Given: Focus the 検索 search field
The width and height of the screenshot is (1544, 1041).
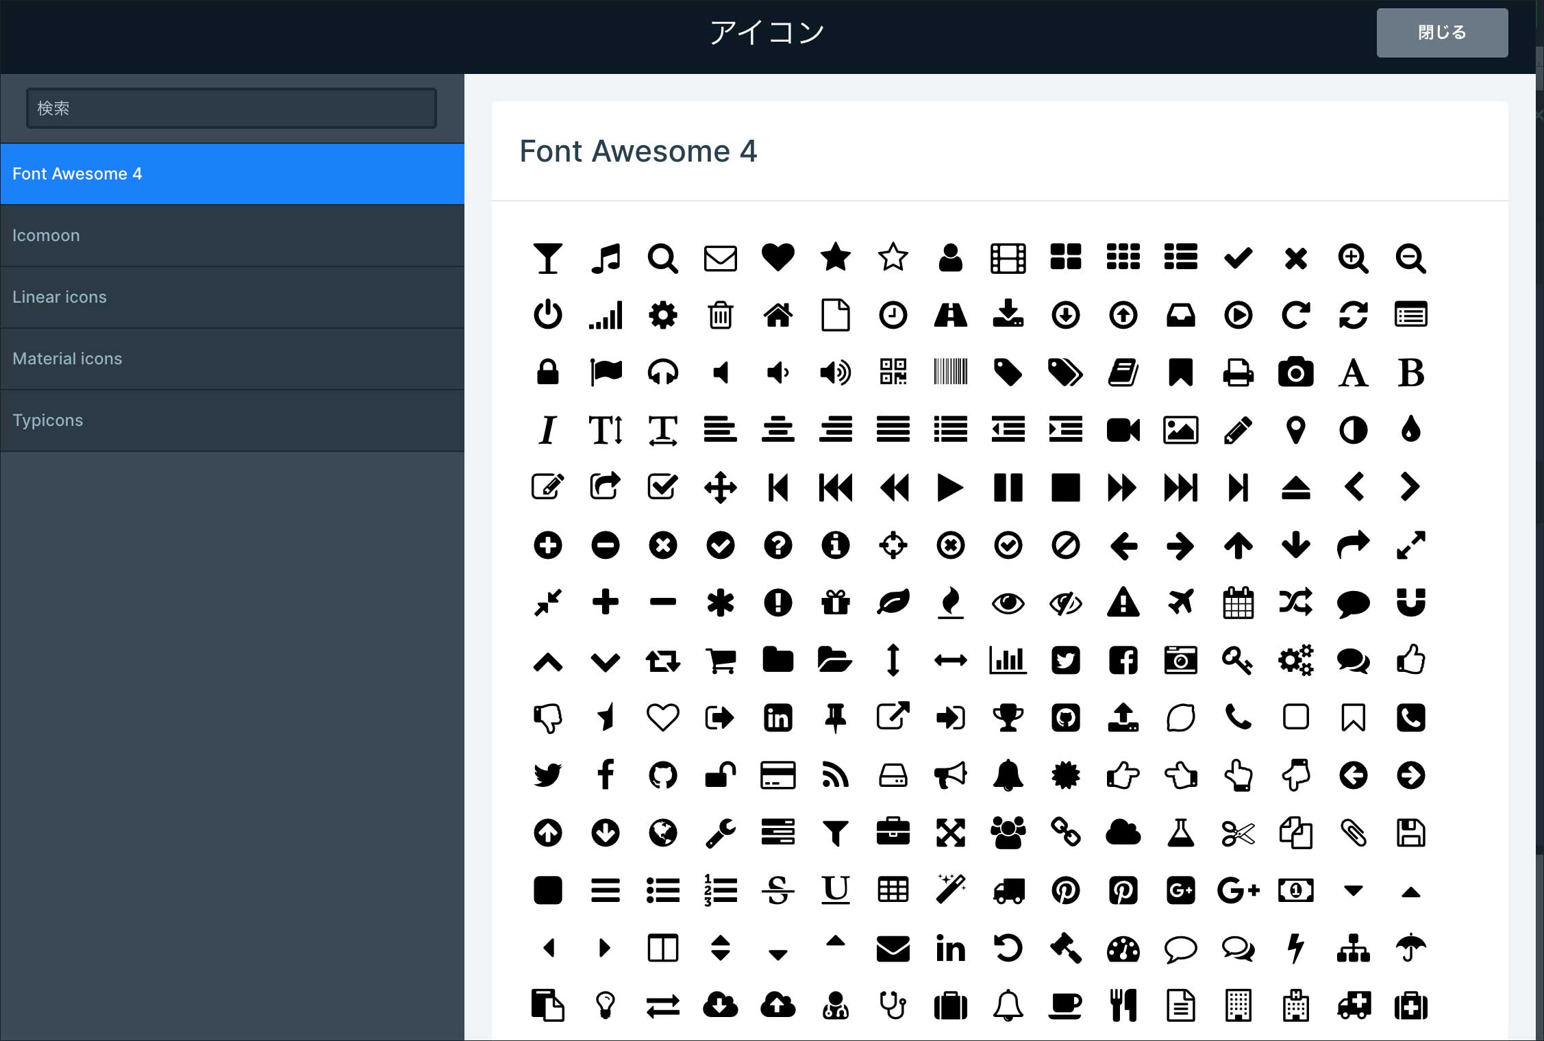Looking at the screenshot, I should point(232,108).
